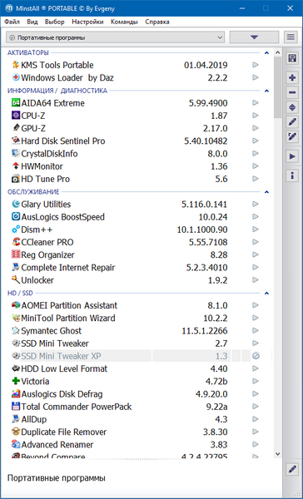Collapse the ОБСЛУЖИВАНИЕ section

click(266, 192)
